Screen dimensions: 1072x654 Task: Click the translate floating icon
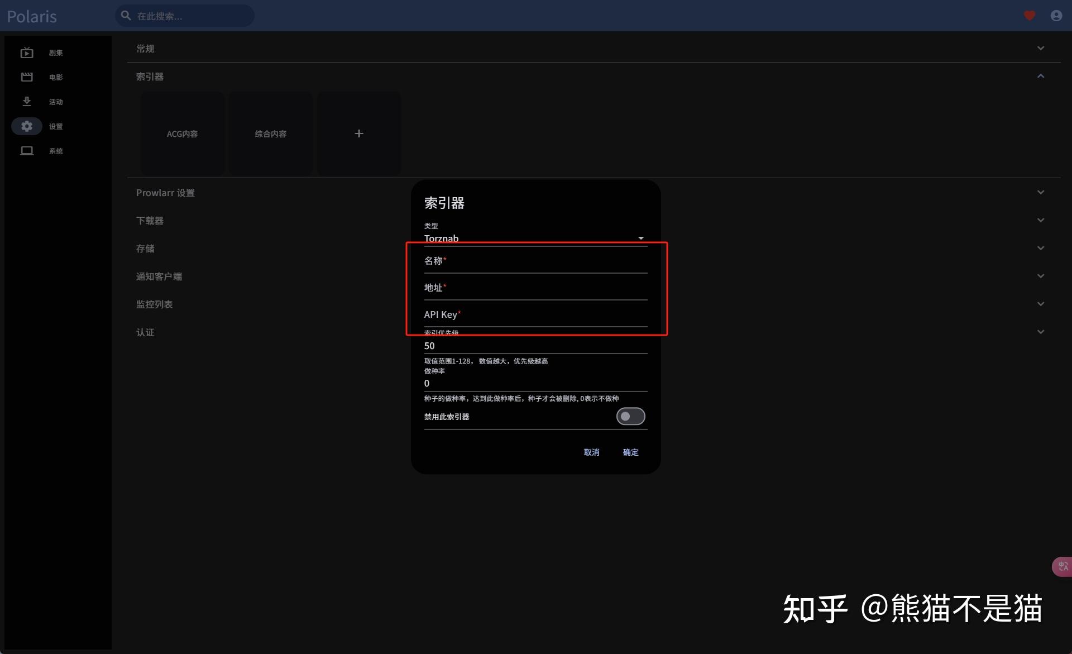tap(1062, 566)
